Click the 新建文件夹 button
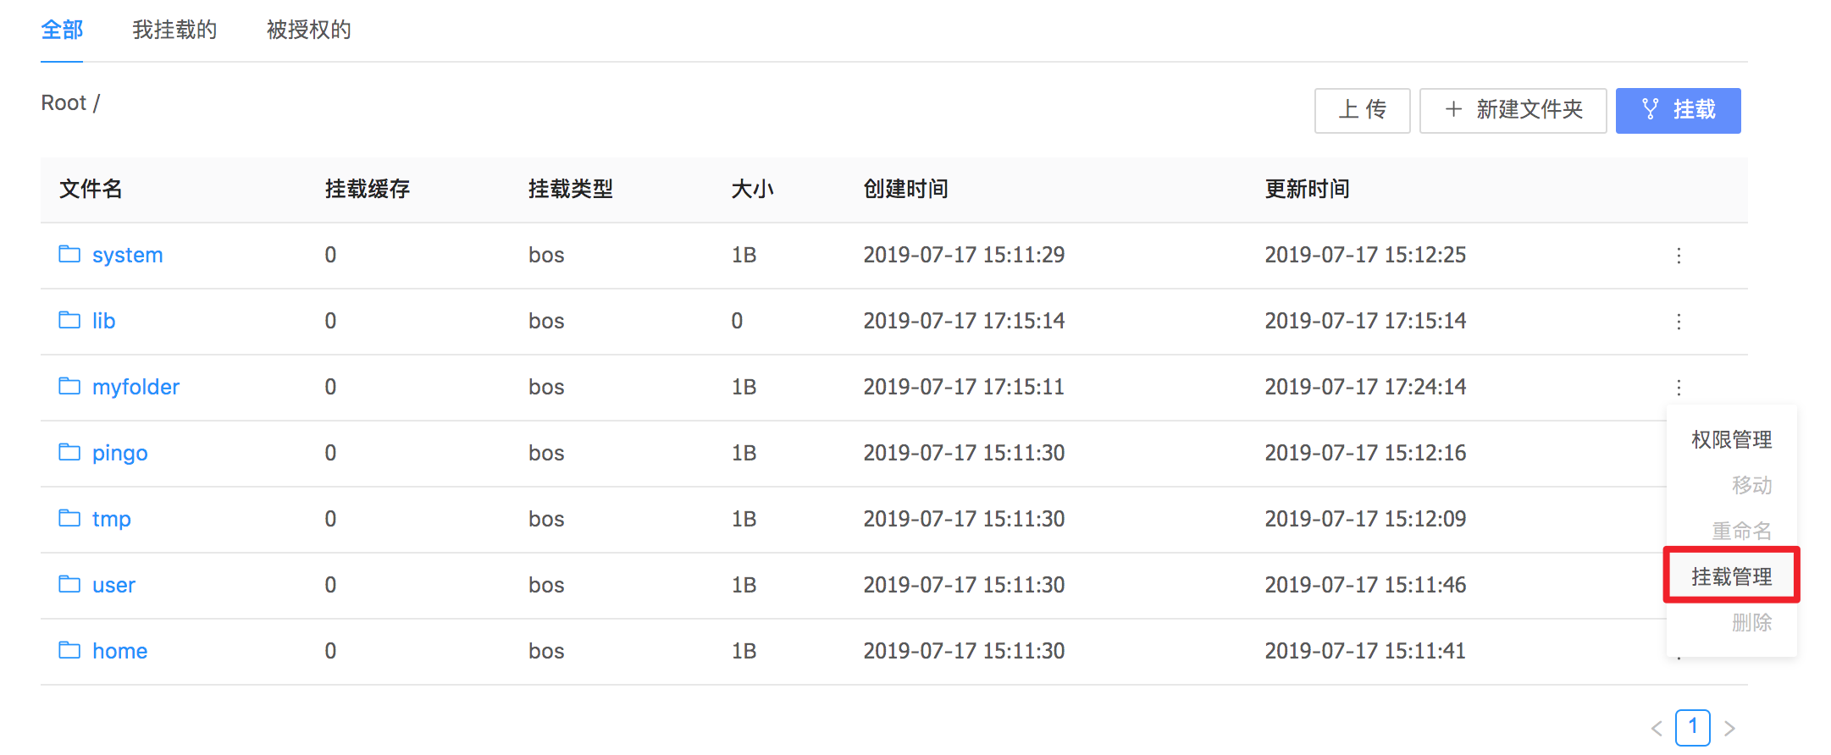This screenshot has height=755, width=1831. (x=1513, y=110)
